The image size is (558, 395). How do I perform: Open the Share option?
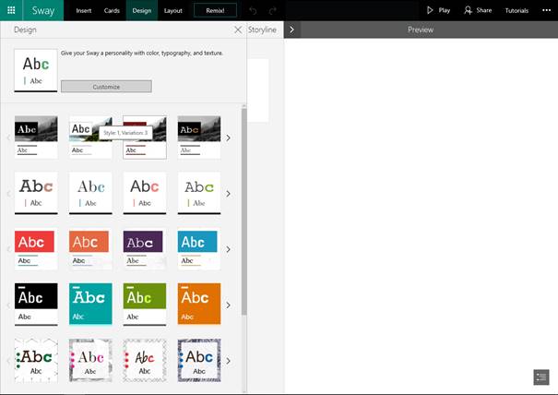478,10
